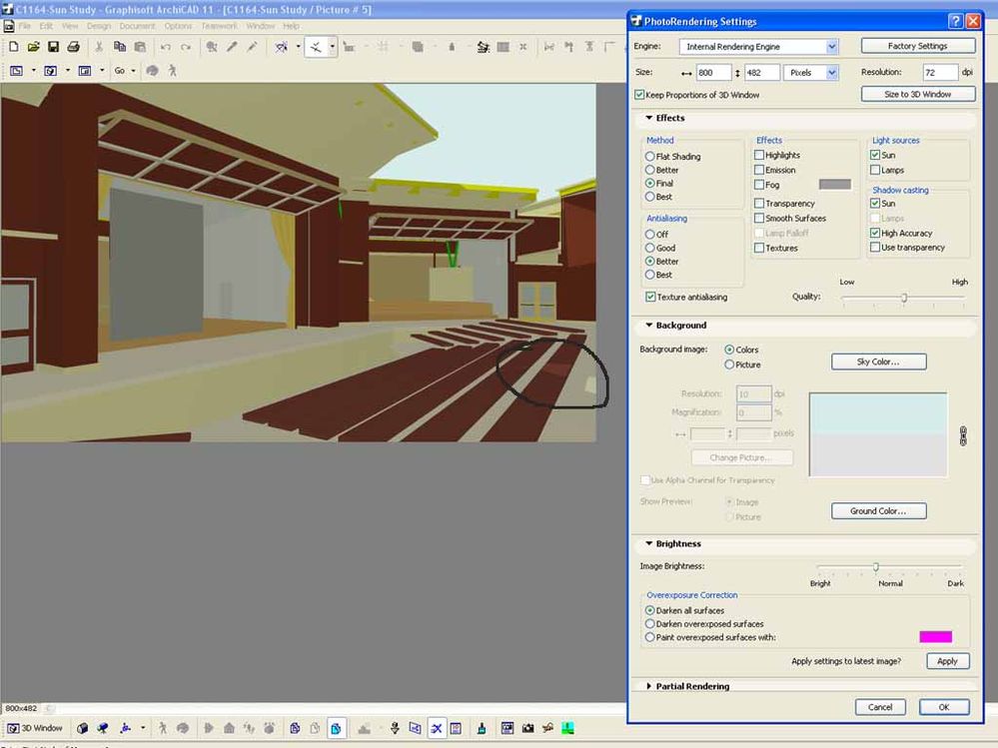The image size is (998, 748).
Task: Open the Design menu
Action: [x=99, y=26]
